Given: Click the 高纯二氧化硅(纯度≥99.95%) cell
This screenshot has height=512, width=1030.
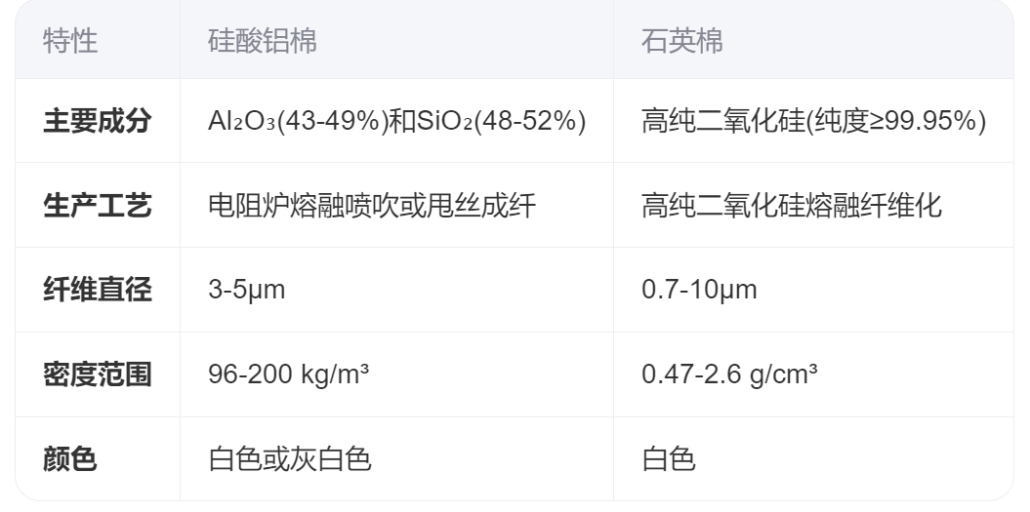Looking at the screenshot, I should [813, 121].
